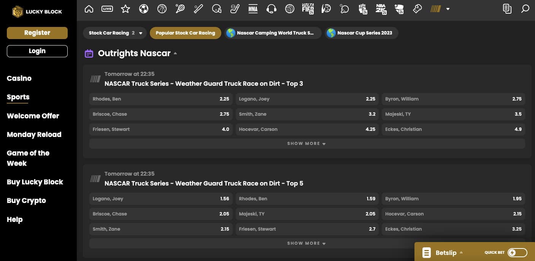Bet on Majeski, TY at 2.05 Top 5

pos(307,214)
